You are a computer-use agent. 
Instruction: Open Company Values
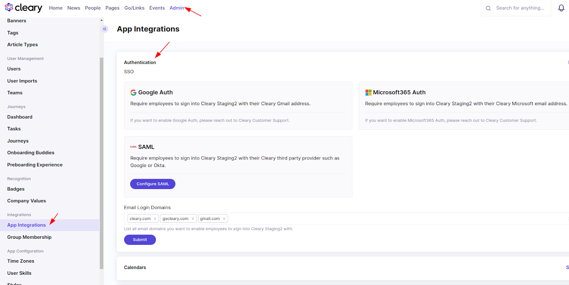coord(27,201)
